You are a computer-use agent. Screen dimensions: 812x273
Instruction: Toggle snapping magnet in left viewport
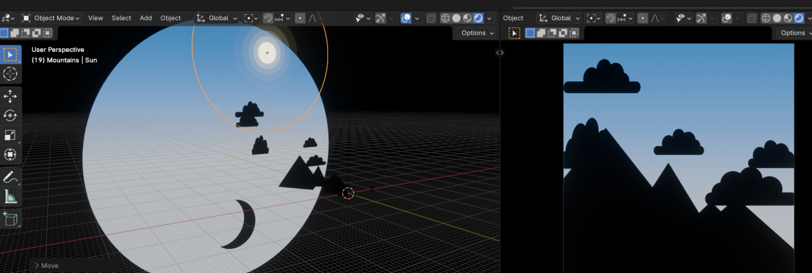click(x=268, y=18)
